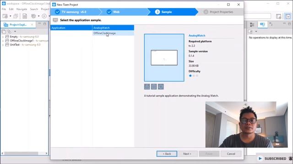Click the Progress panel folder toolbar icon

pos(250,31)
